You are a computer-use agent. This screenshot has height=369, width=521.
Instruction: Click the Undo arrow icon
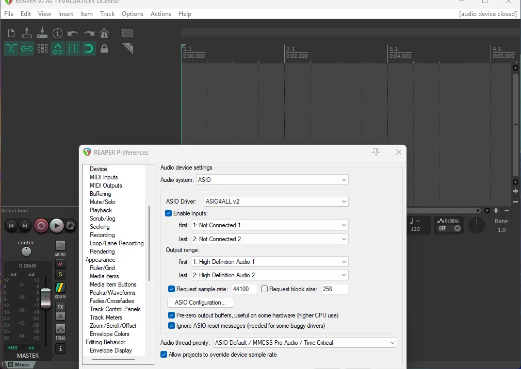(73, 33)
